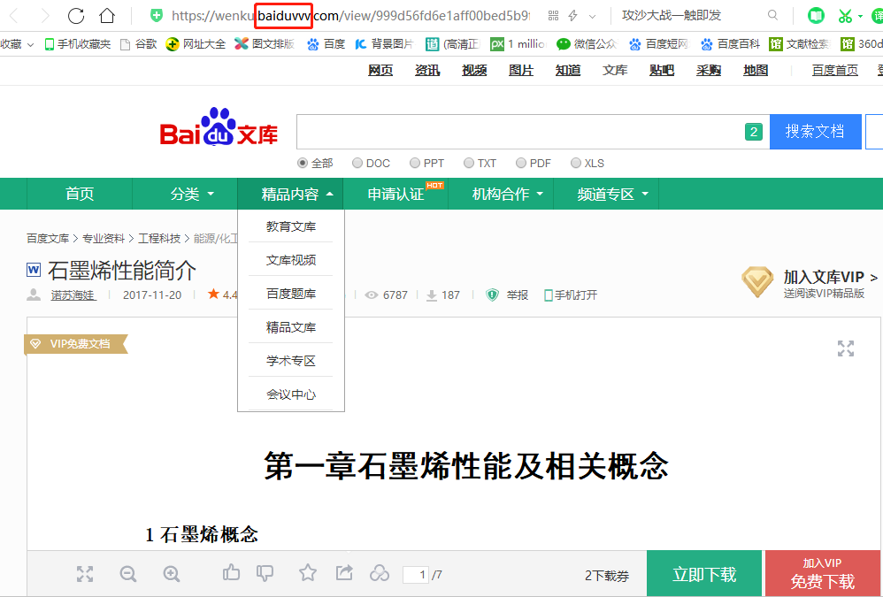The image size is (883, 597).
Task: Click the 工程科技 breadcrumb link
Action: (x=159, y=239)
